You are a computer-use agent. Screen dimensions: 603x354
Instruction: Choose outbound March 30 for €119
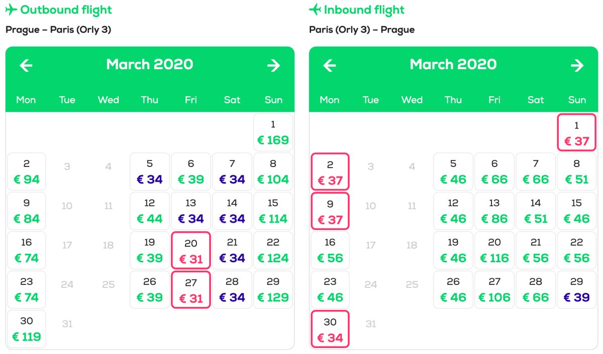[27, 329]
